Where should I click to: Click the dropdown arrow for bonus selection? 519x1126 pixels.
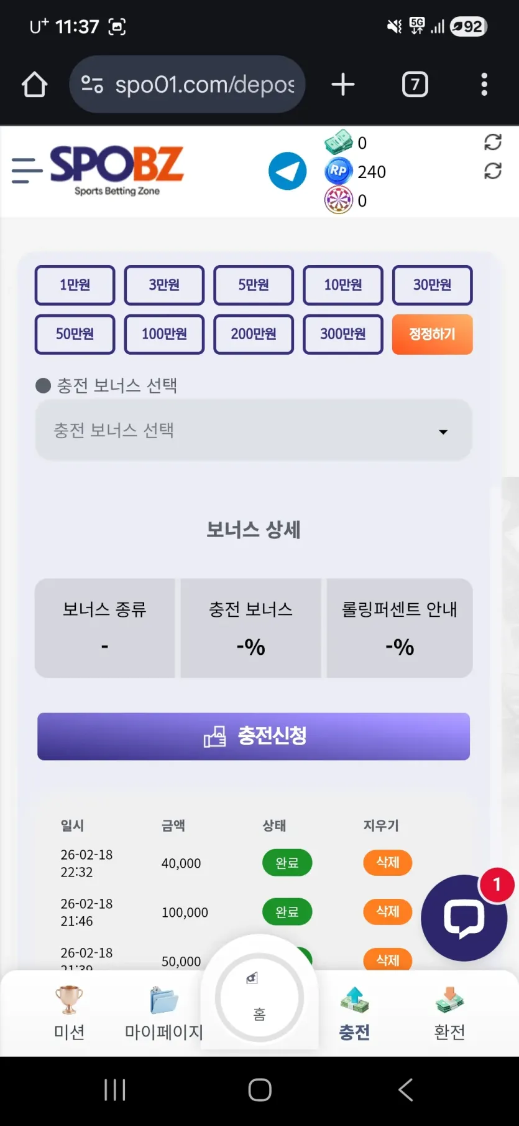(x=443, y=431)
